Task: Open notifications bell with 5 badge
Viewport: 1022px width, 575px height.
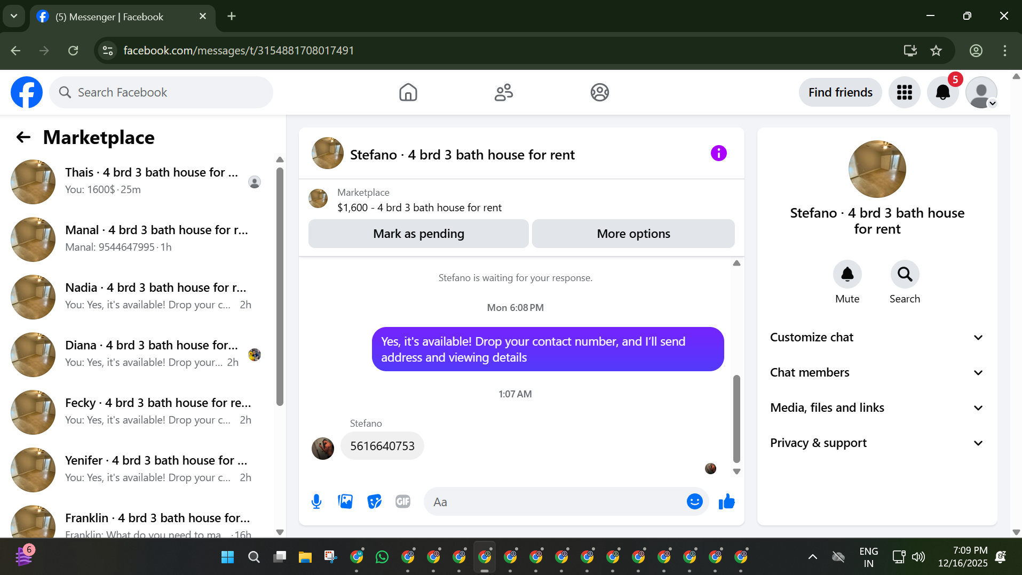Action: pyautogui.click(x=943, y=92)
